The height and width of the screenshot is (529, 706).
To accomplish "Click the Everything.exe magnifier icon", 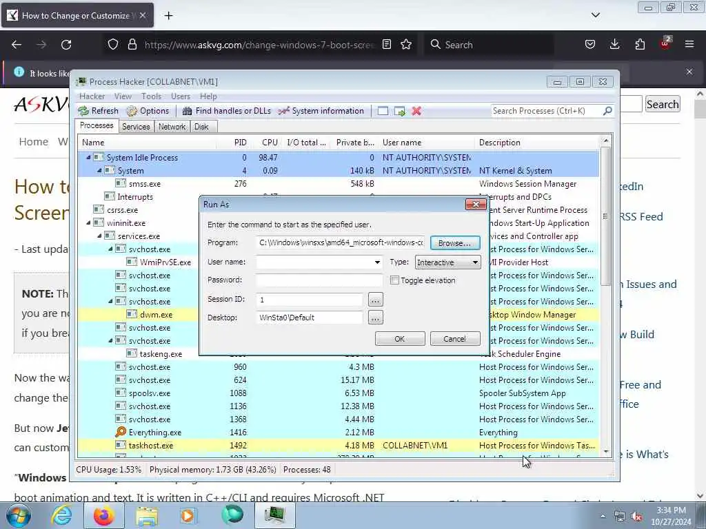I will (x=121, y=432).
